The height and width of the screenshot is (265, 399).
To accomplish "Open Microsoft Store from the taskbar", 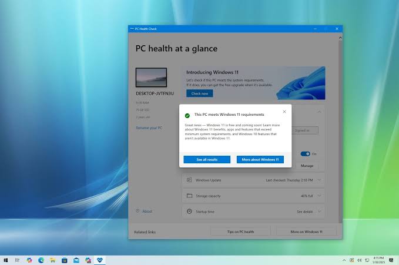I will 65,260.
